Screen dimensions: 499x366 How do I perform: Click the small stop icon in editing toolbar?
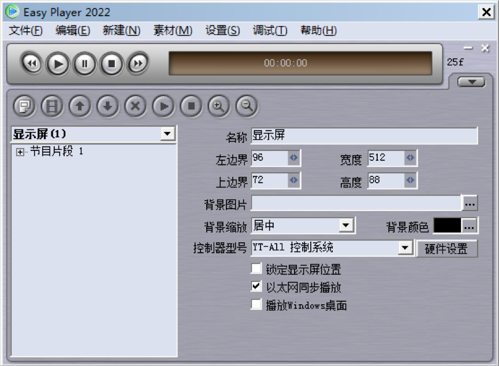[191, 106]
